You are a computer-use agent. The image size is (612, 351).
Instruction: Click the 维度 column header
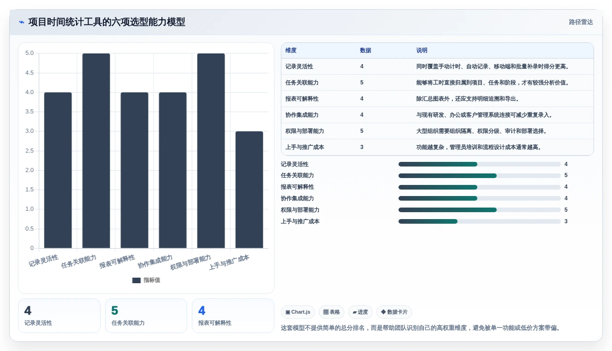(291, 51)
